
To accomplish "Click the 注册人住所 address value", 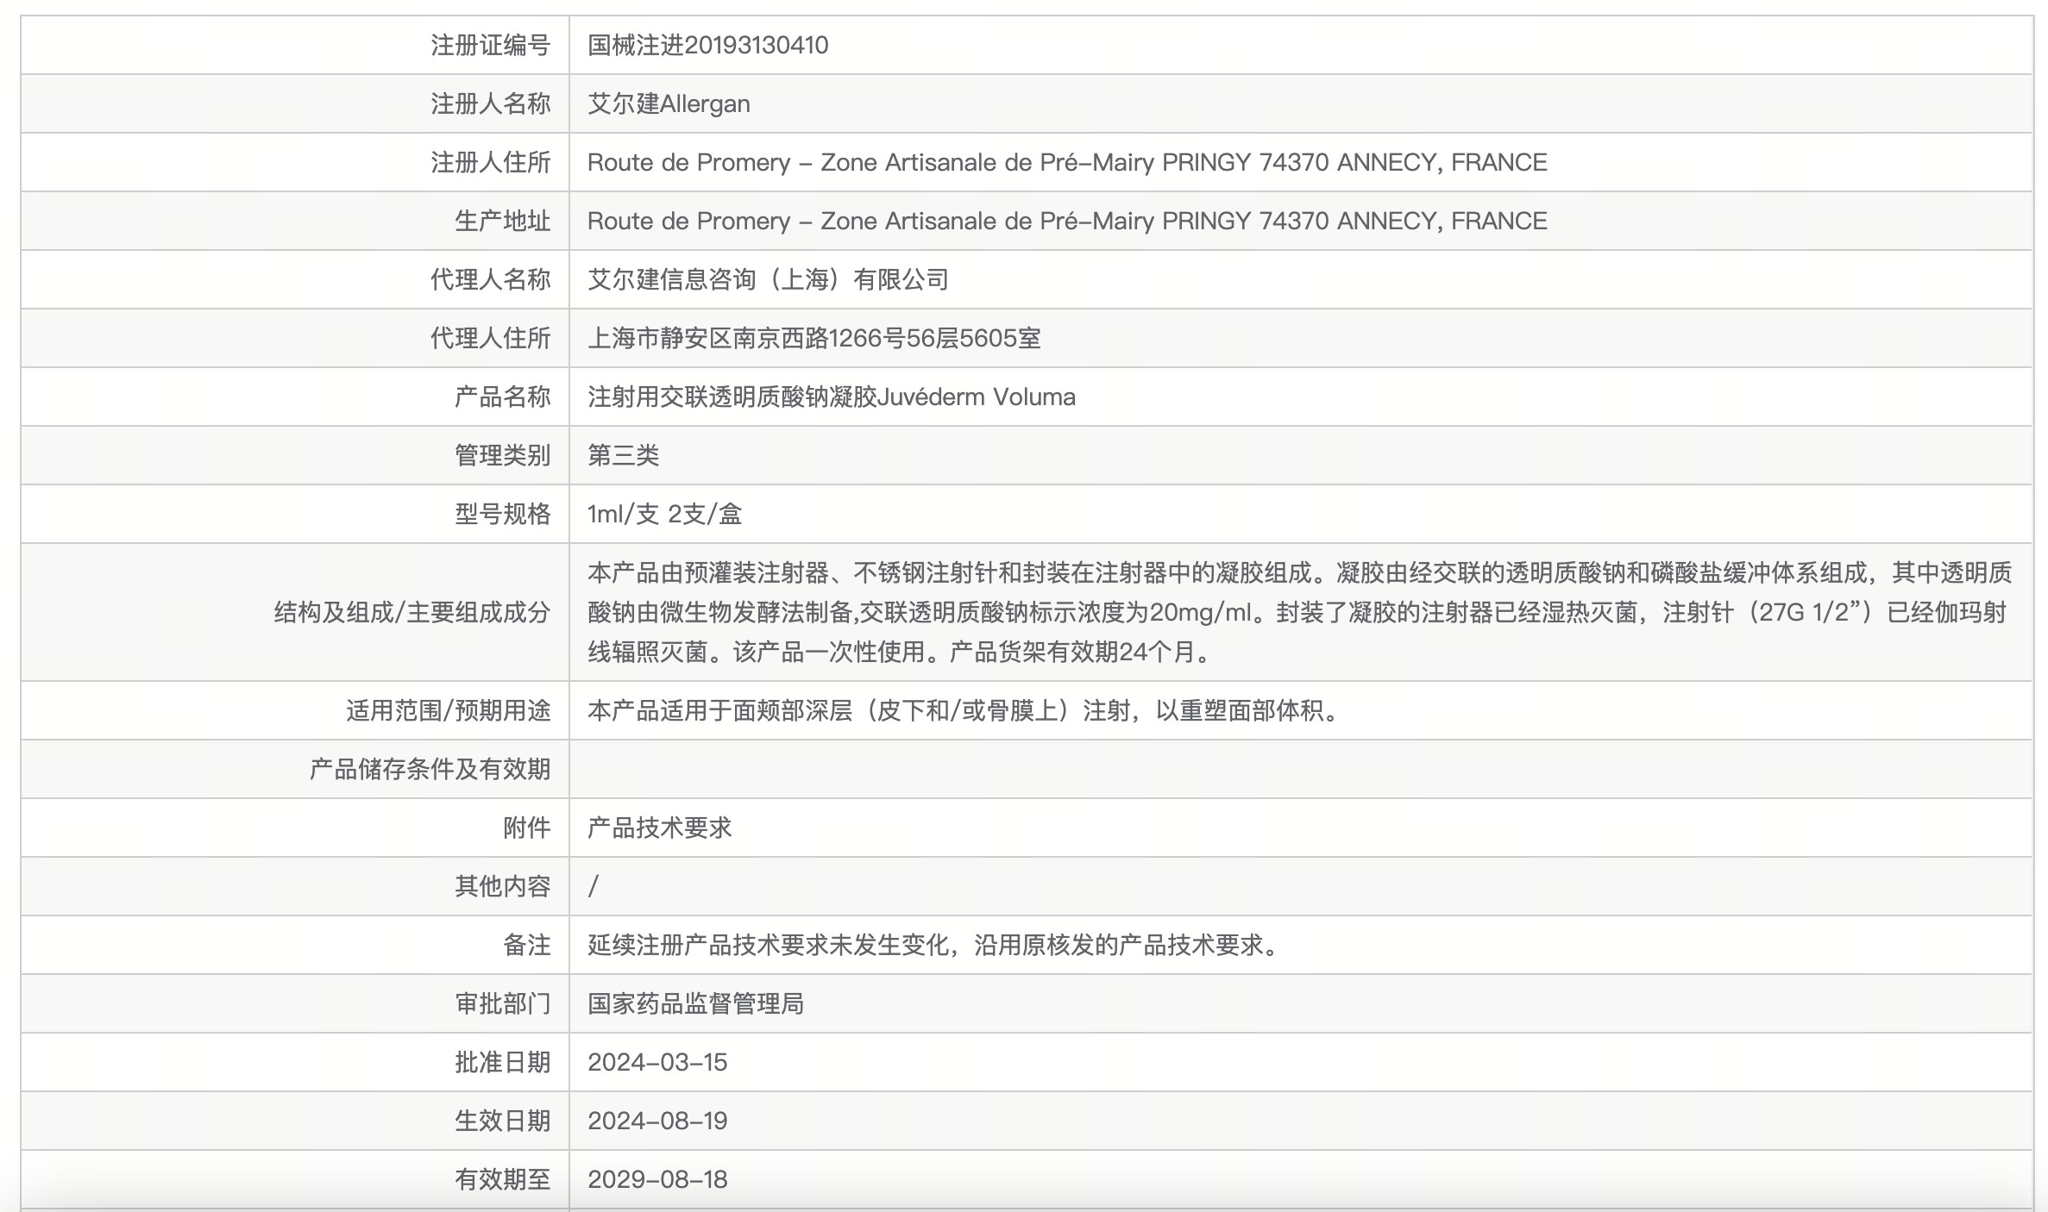I will click(1067, 162).
